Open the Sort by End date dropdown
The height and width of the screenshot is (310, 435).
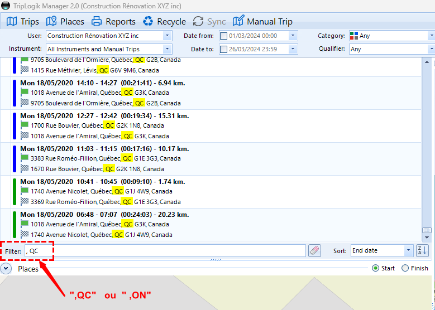408,250
